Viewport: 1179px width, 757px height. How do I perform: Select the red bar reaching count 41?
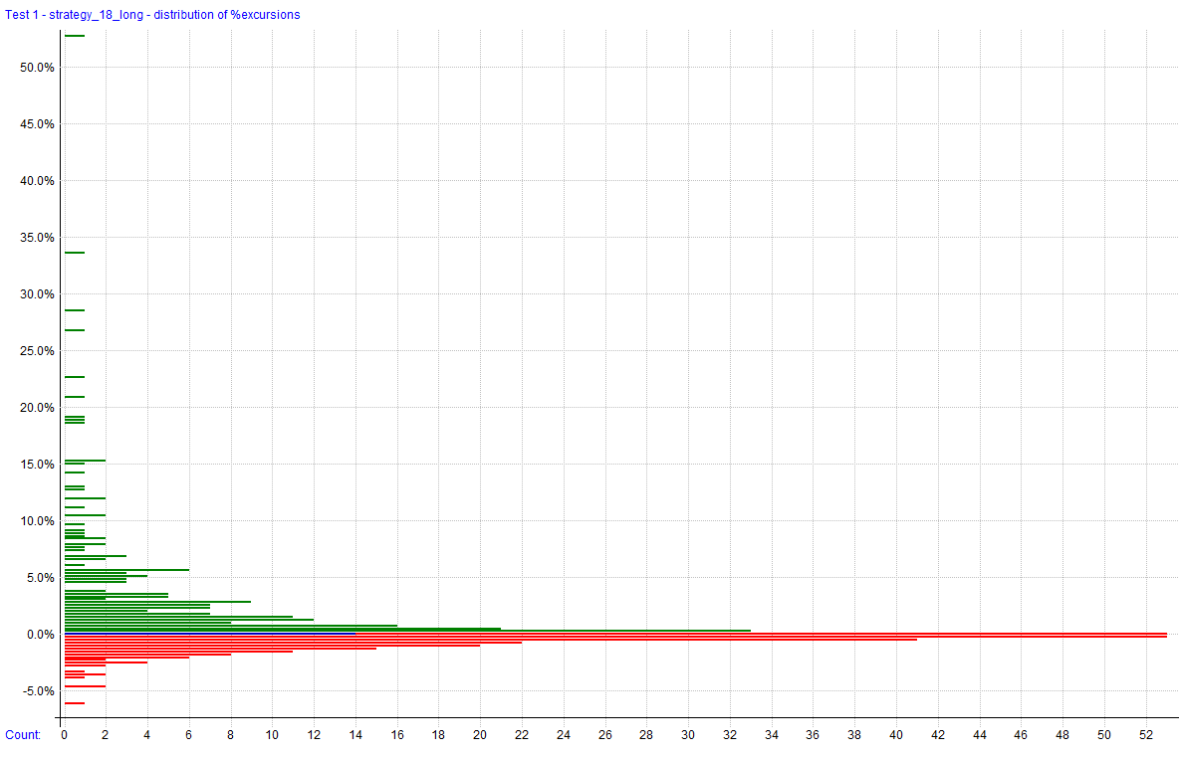491,639
